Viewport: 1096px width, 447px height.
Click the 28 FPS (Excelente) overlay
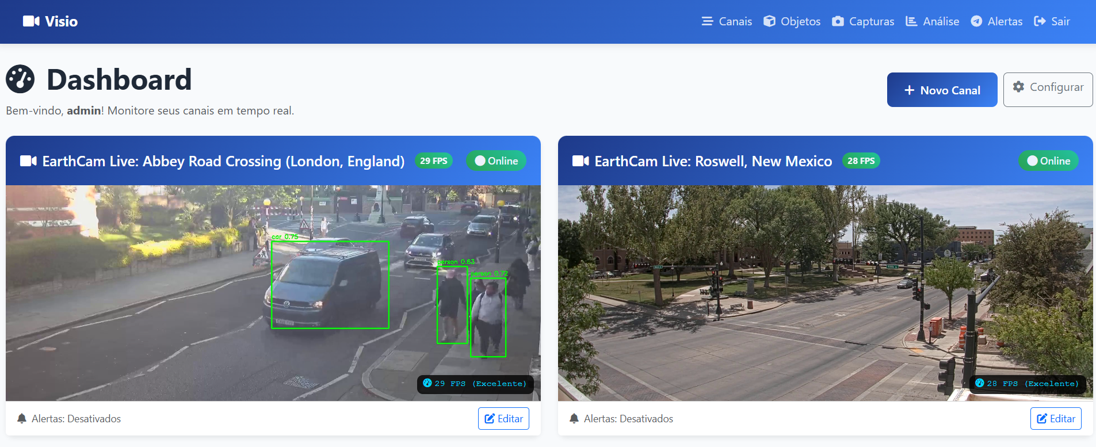coord(1028,384)
